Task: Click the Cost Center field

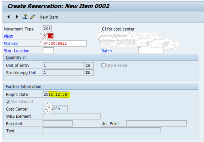Action: (55, 109)
